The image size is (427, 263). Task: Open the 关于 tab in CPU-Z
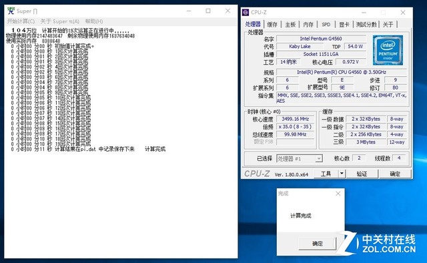point(388,25)
